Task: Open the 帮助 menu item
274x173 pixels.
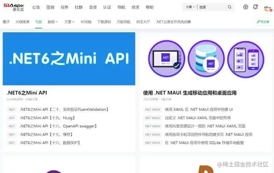Action: [149, 7]
